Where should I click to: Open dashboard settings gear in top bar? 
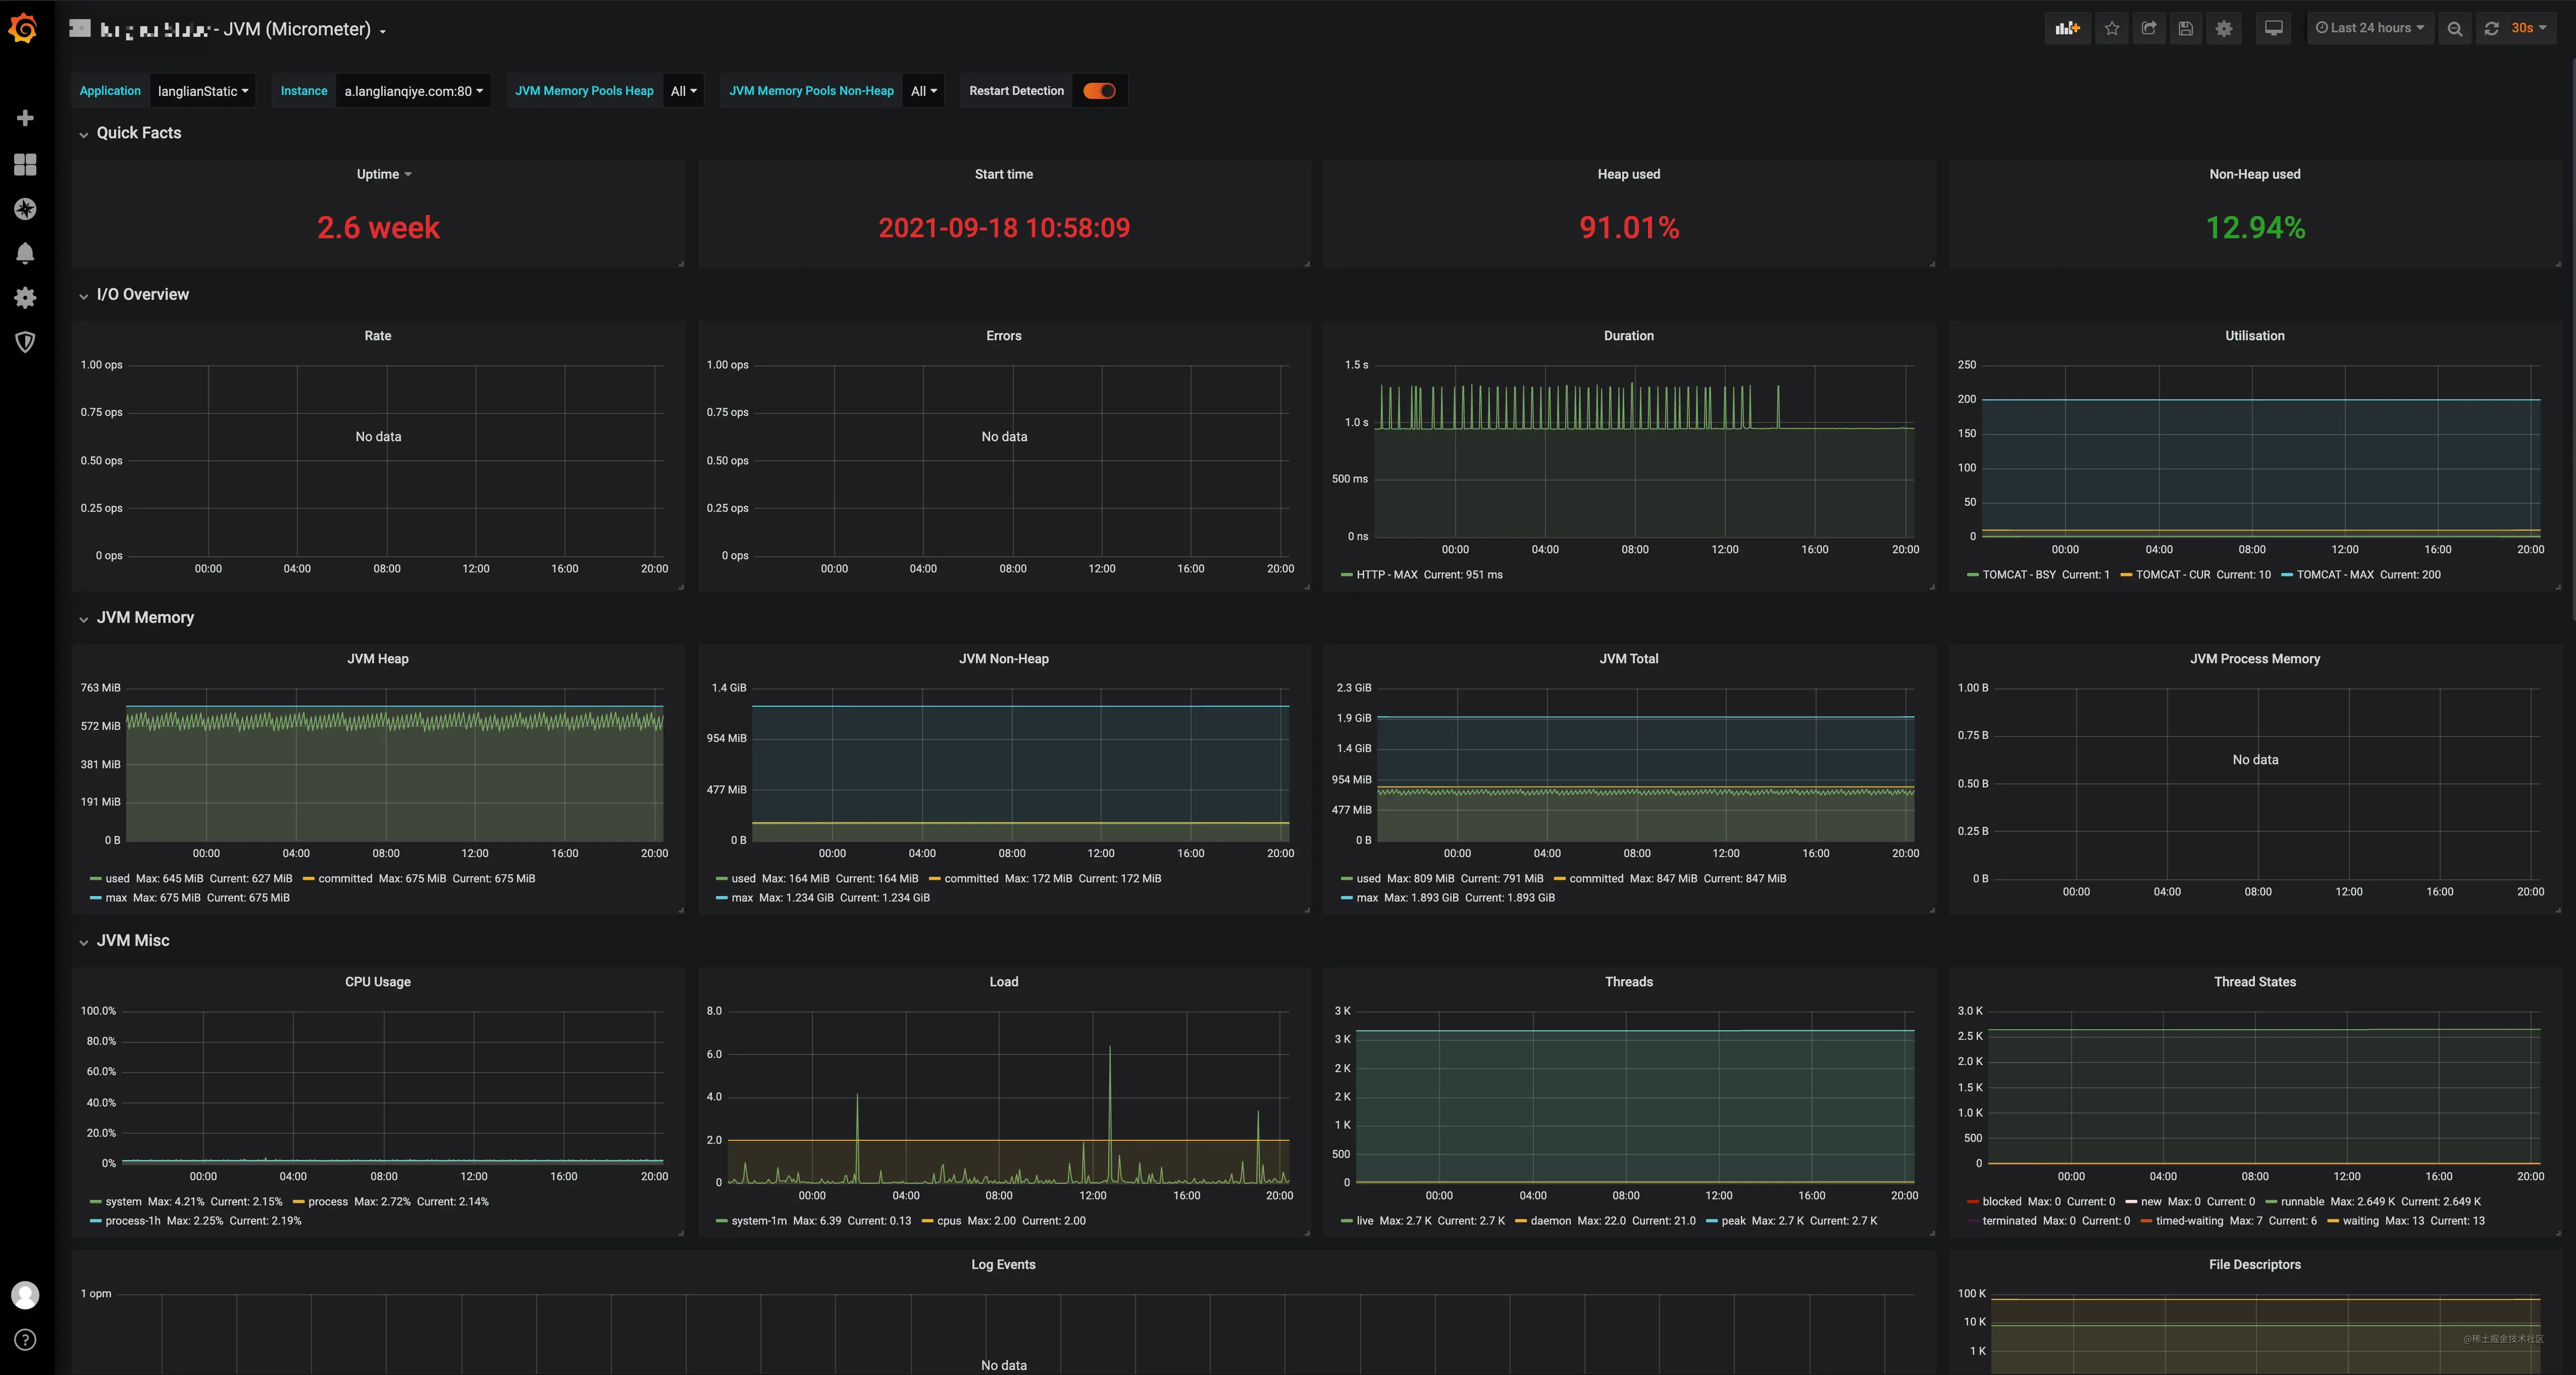(2224, 28)
